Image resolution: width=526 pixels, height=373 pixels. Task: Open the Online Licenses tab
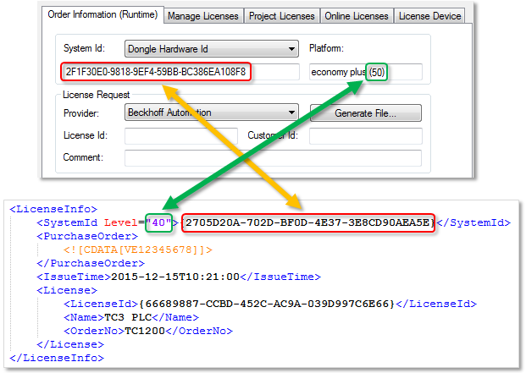click(x=357, y=16)
